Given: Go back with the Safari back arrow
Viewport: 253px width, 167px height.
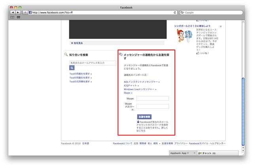Looking at the screenshot, I should click(13, 12).
